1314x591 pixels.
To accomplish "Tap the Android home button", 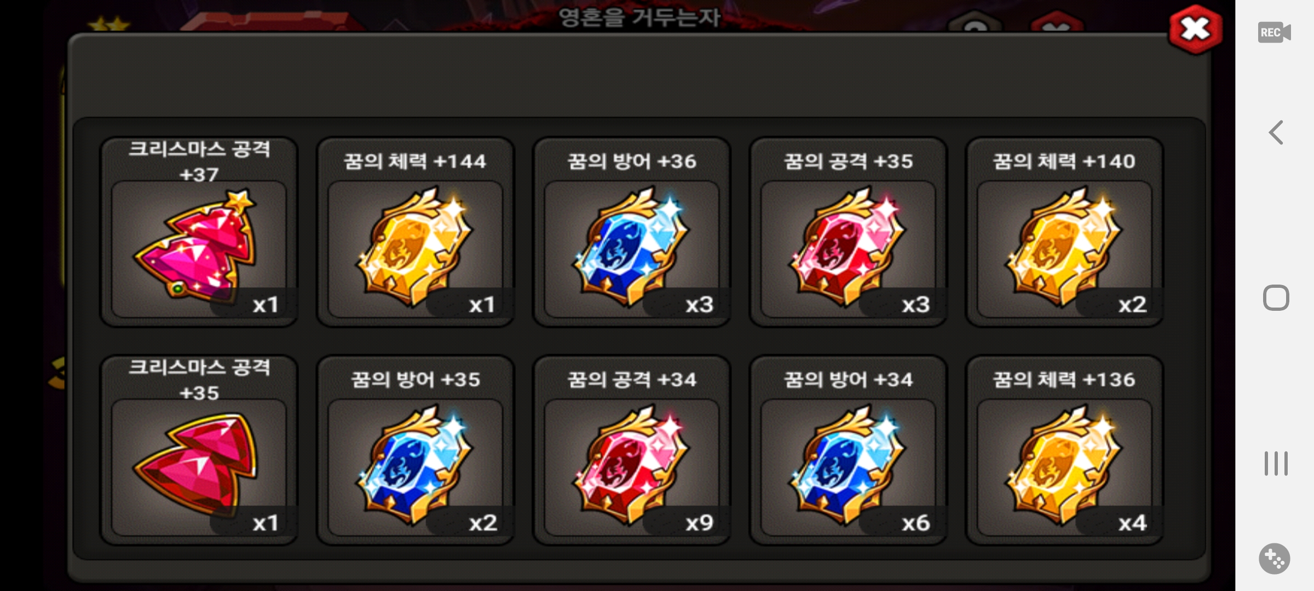I will point(1276,298).
